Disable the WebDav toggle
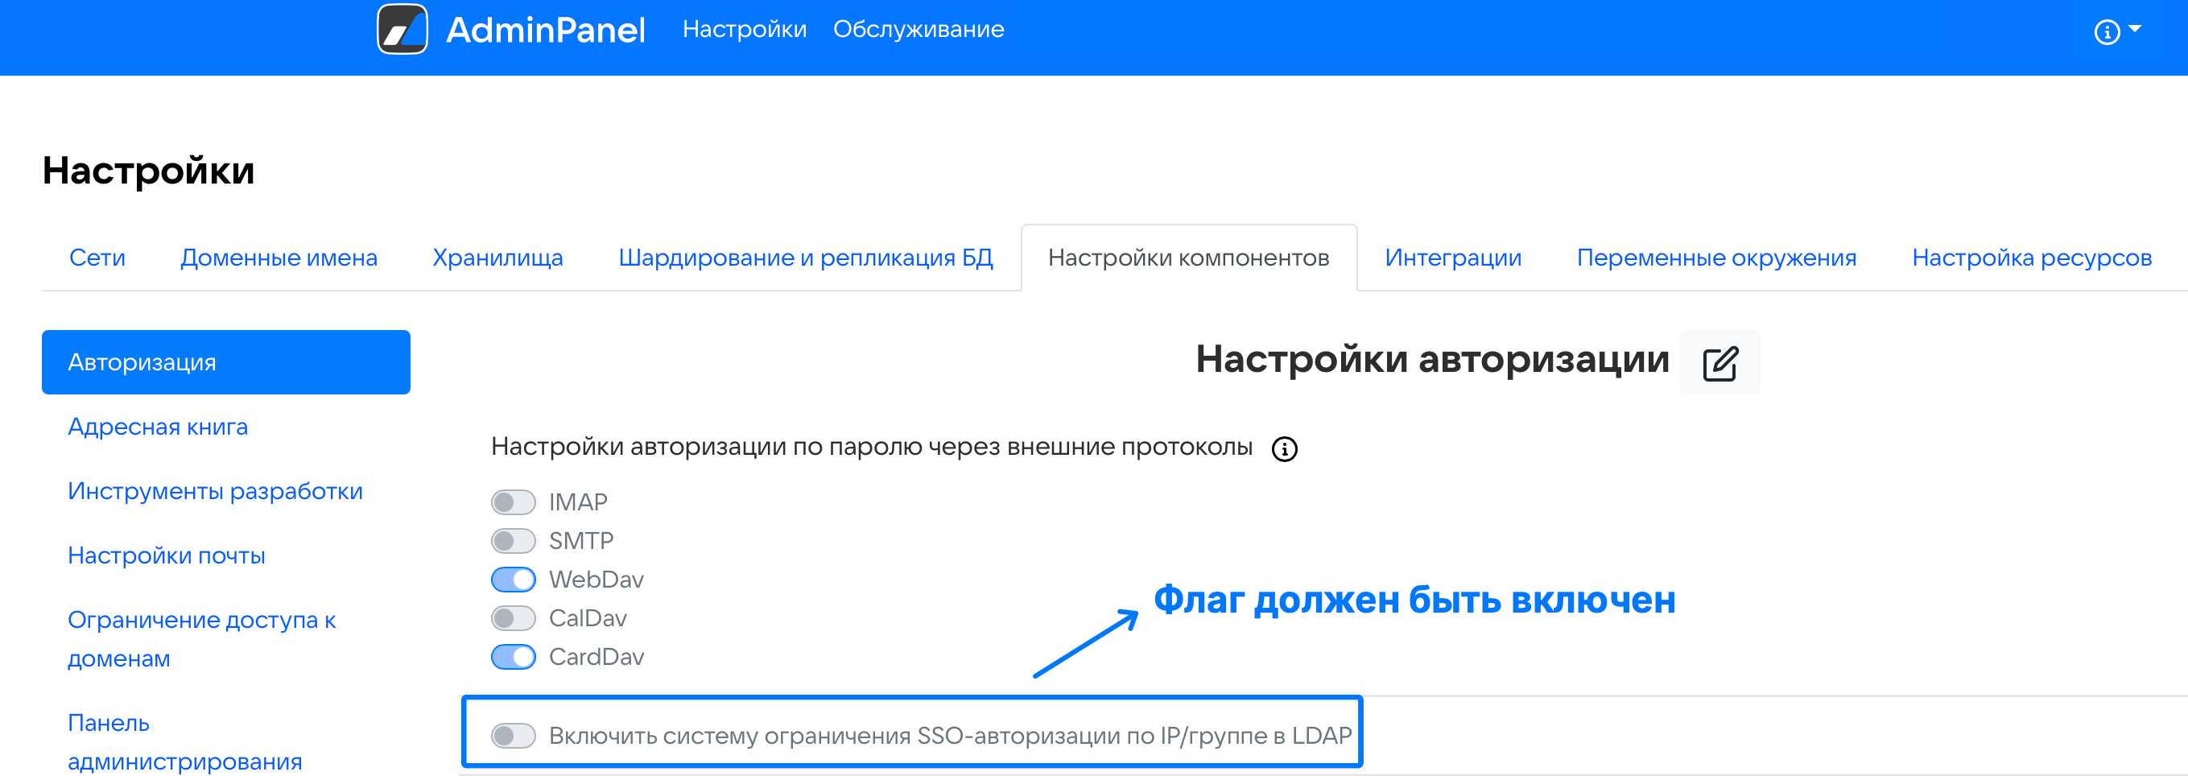The height and width of the screenshot is (776, 2188). (x=513, y=579)
